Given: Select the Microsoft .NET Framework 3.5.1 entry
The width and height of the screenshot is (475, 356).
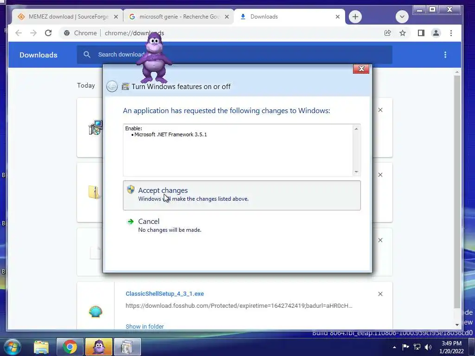Looking at the screenshot, I should (171, 134).
